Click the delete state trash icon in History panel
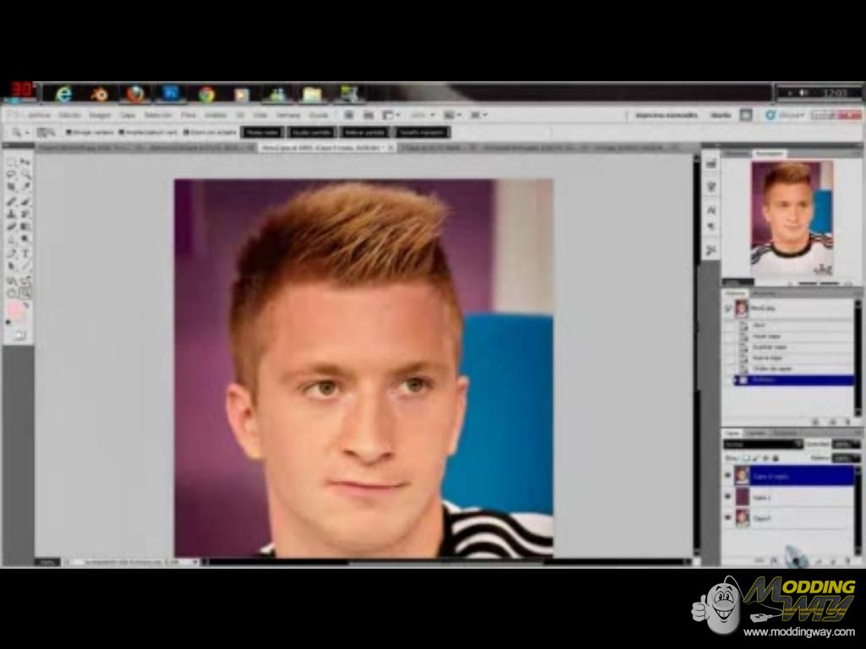The height and width of the screenshot is (649, 866). [x=848, y=421]
